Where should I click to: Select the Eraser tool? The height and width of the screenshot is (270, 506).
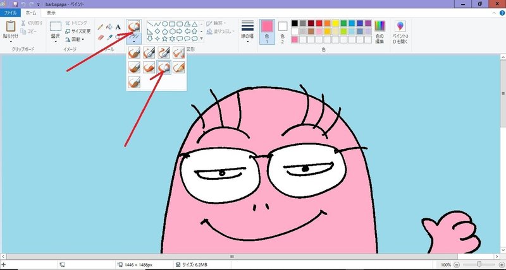pyautogui.click(x=101, y=37)
